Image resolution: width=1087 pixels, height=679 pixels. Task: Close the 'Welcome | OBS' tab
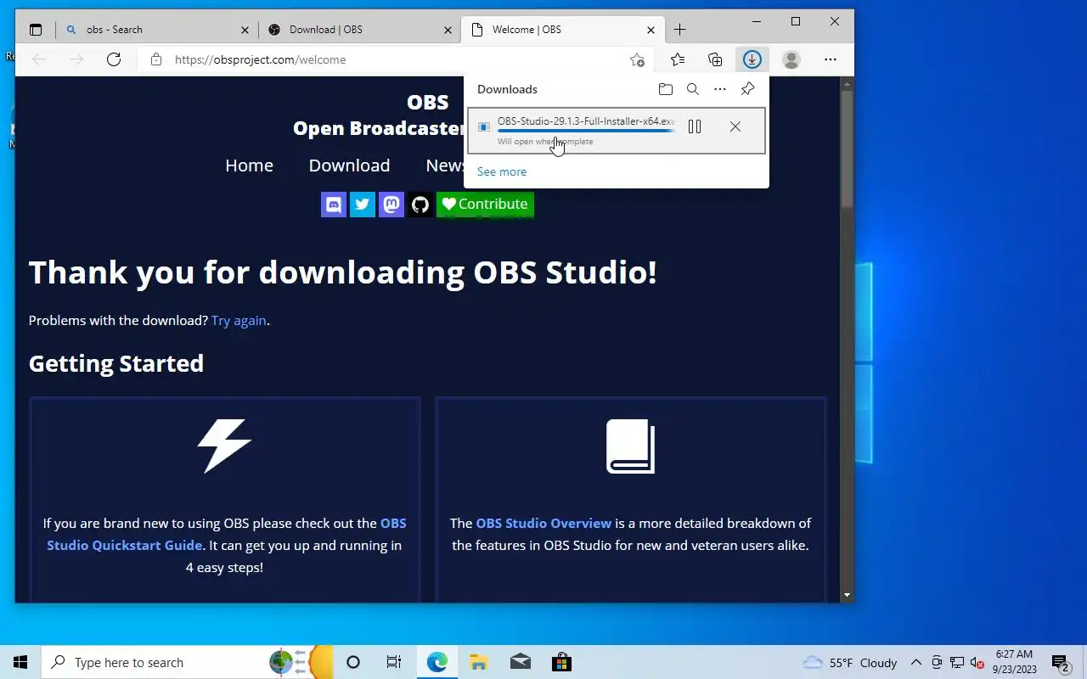pyautogui.click(x=651, y=30)
